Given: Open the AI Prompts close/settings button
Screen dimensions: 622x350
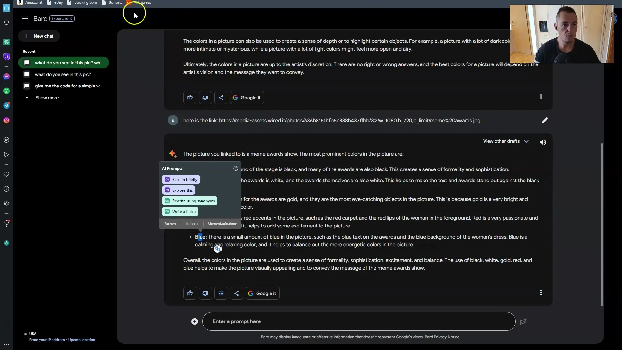Looking at the screenshot, I should coord(236,168).
